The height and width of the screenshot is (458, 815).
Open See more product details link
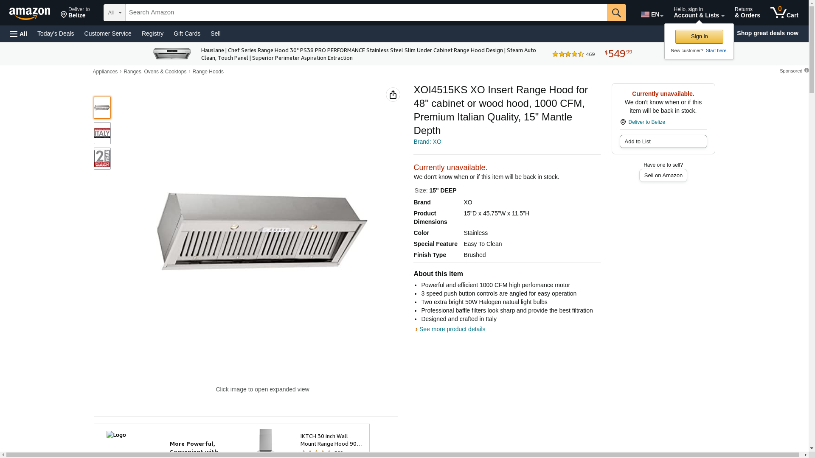point(452,329)
